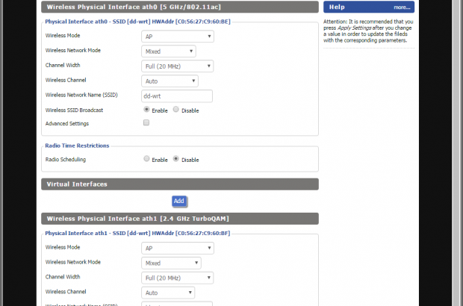The image size is (463, 306).
Task: Expand ath0 Wireless Channel Auto dropdown
Action: click(x=170, y=81)
